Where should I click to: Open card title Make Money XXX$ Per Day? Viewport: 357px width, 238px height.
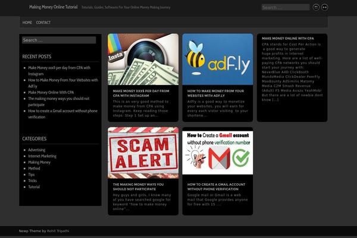[x=141, y=93]
